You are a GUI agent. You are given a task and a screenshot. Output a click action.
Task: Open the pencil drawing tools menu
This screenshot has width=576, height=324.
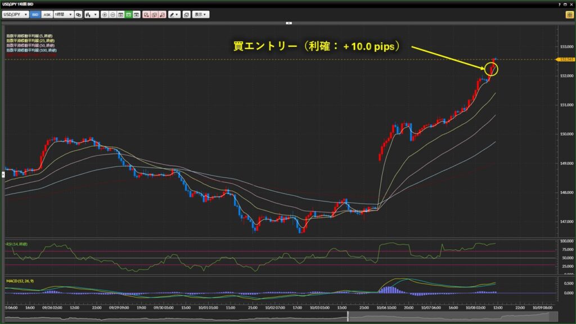tap(174, 15)
